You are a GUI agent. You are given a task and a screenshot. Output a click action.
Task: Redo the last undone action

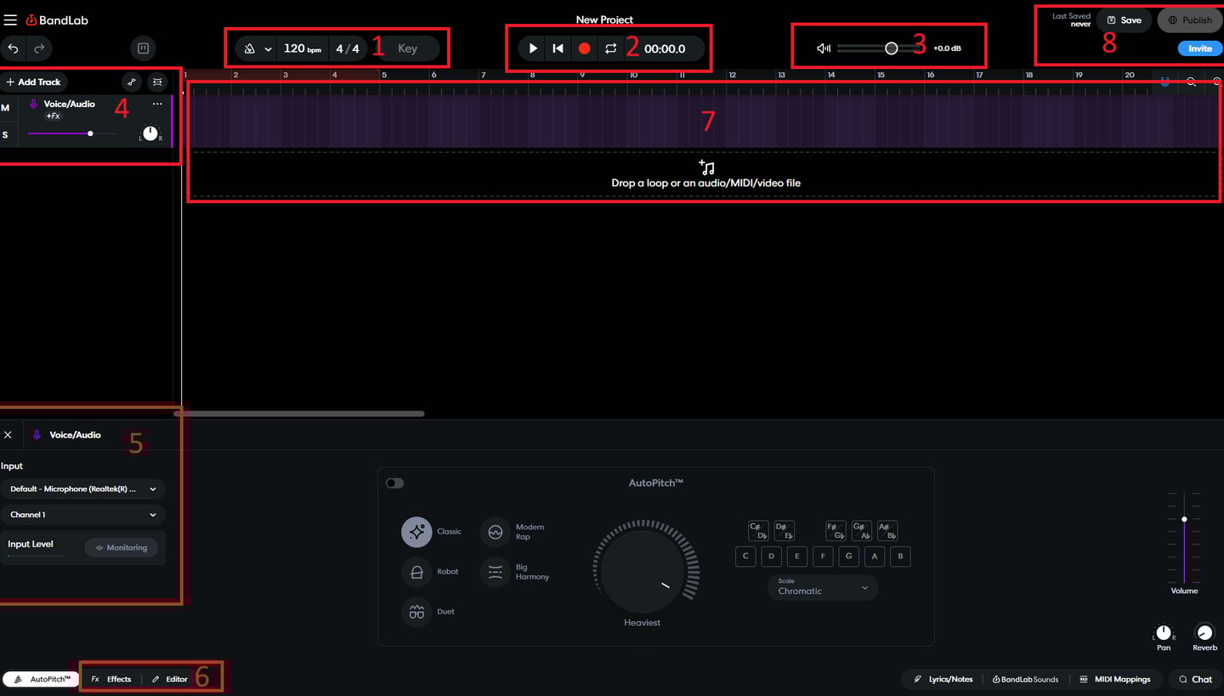click(x=39, y=48)
